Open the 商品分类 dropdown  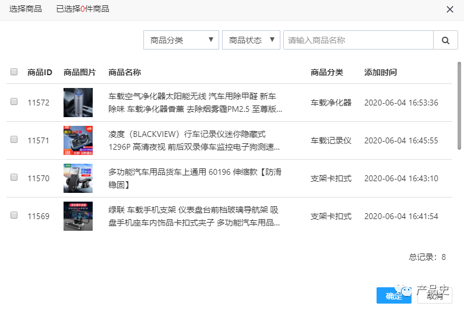(x=181, y=40)
